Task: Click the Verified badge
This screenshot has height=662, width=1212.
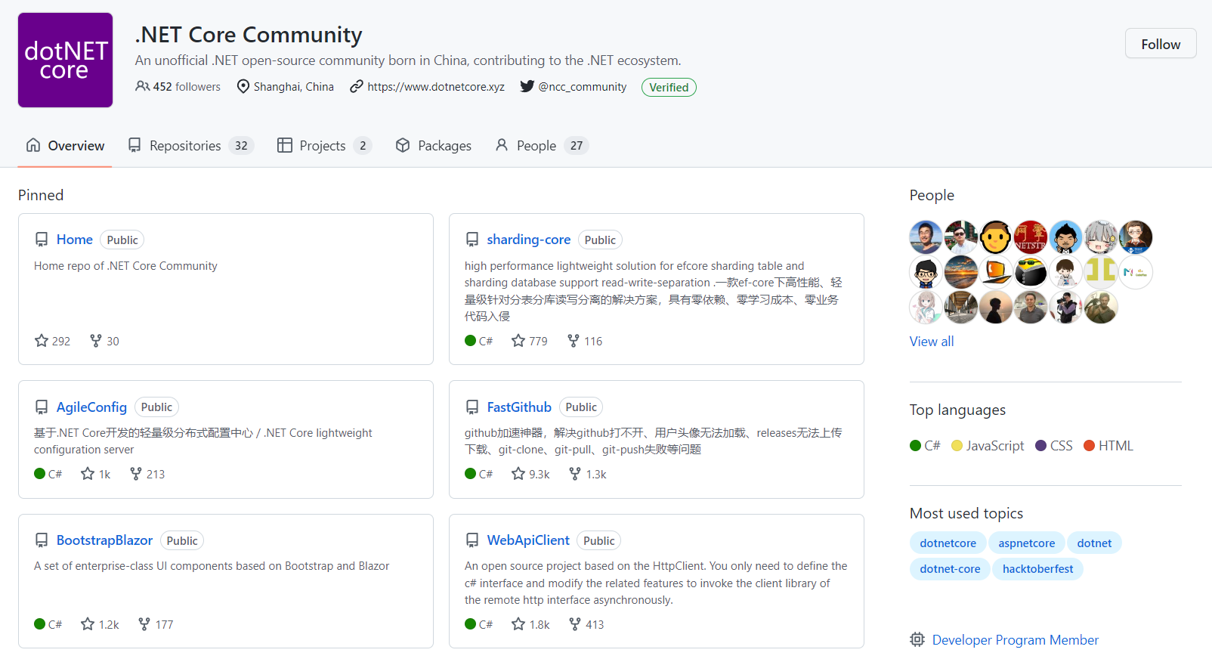Action: click(669, 87)
